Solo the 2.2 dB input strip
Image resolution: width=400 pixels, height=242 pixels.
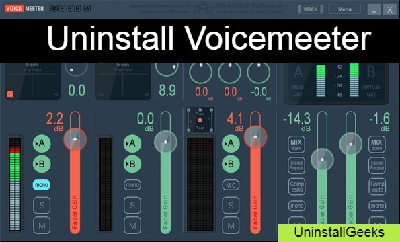(x=42, y=205)
